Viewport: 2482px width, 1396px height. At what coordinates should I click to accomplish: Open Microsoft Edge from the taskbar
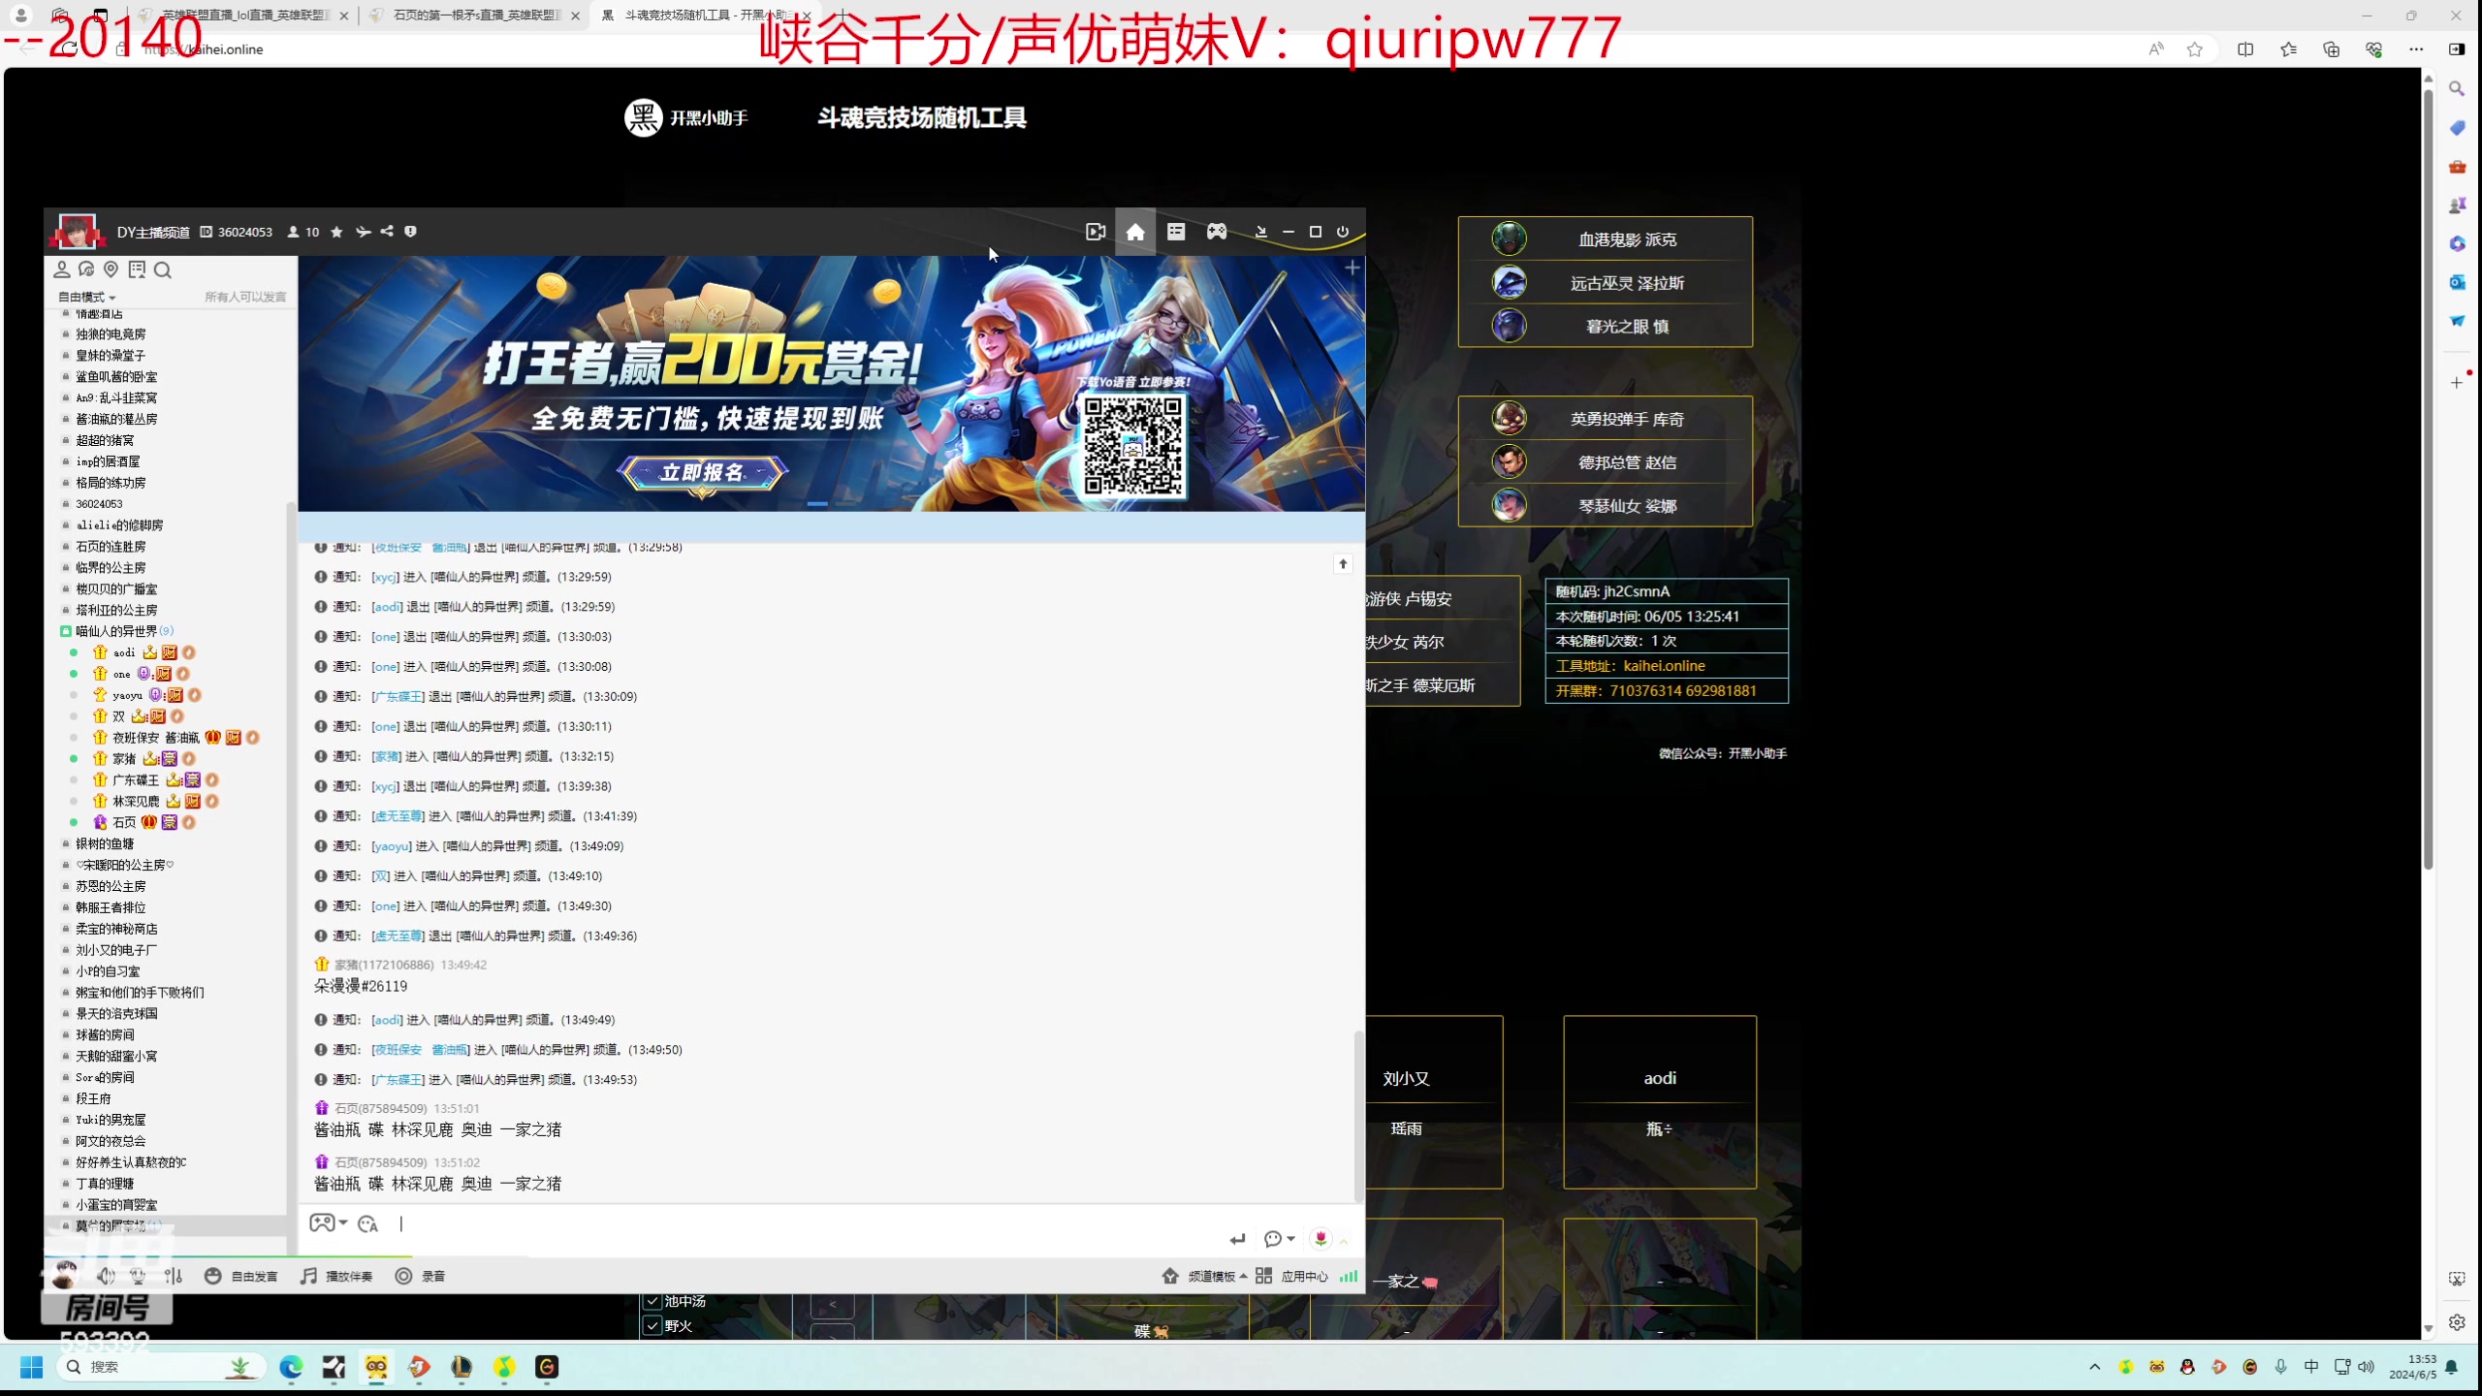pos(291,1367)
